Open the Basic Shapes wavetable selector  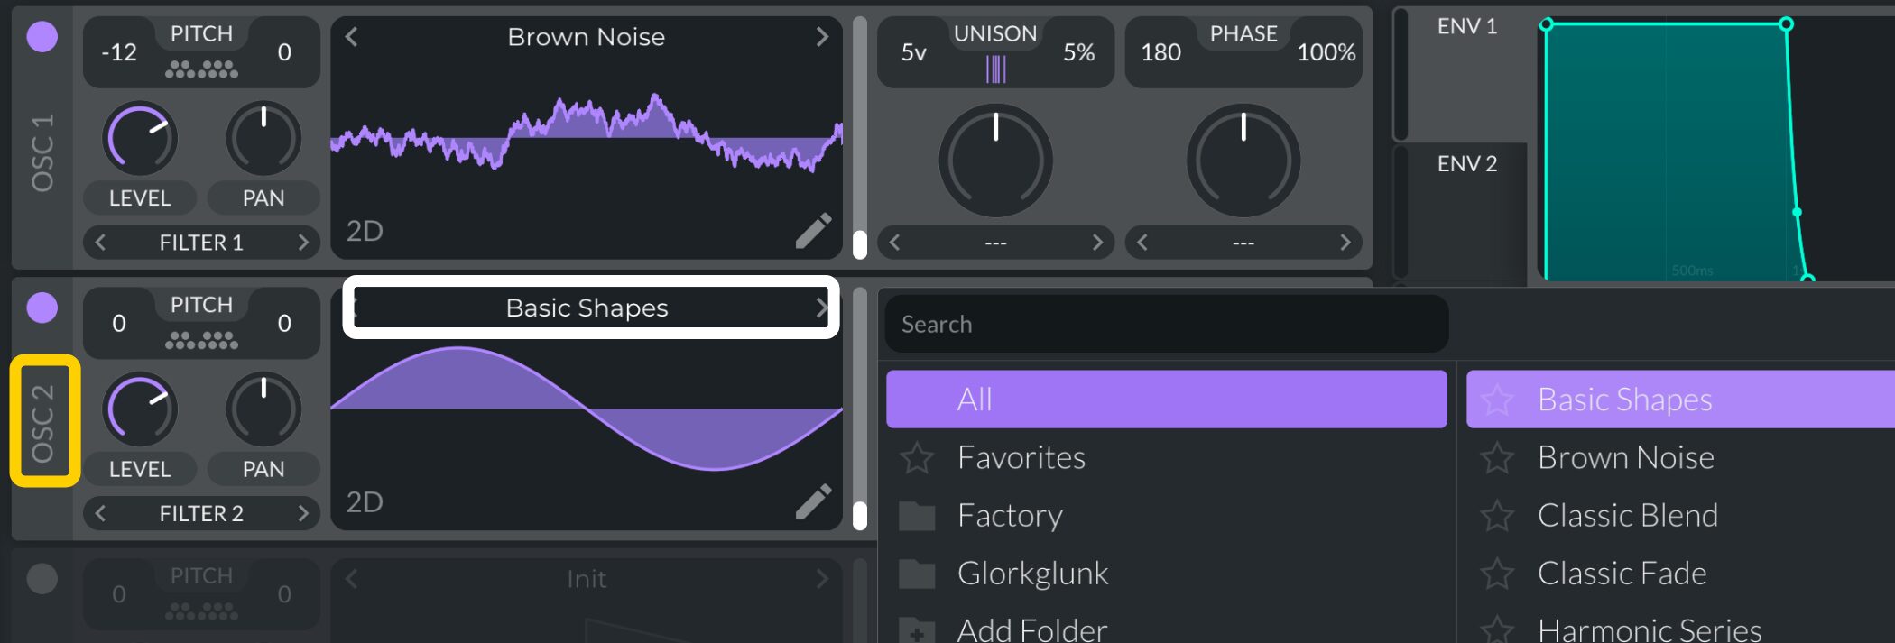(587, 308)
